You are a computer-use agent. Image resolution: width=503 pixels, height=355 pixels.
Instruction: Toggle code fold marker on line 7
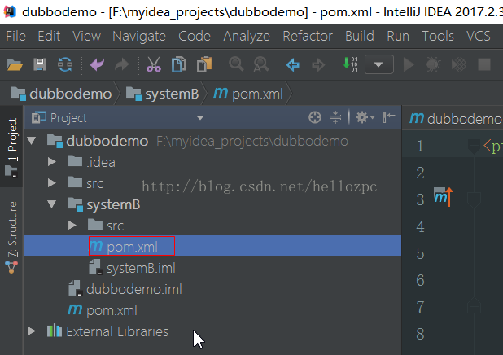tap(474, 306)
